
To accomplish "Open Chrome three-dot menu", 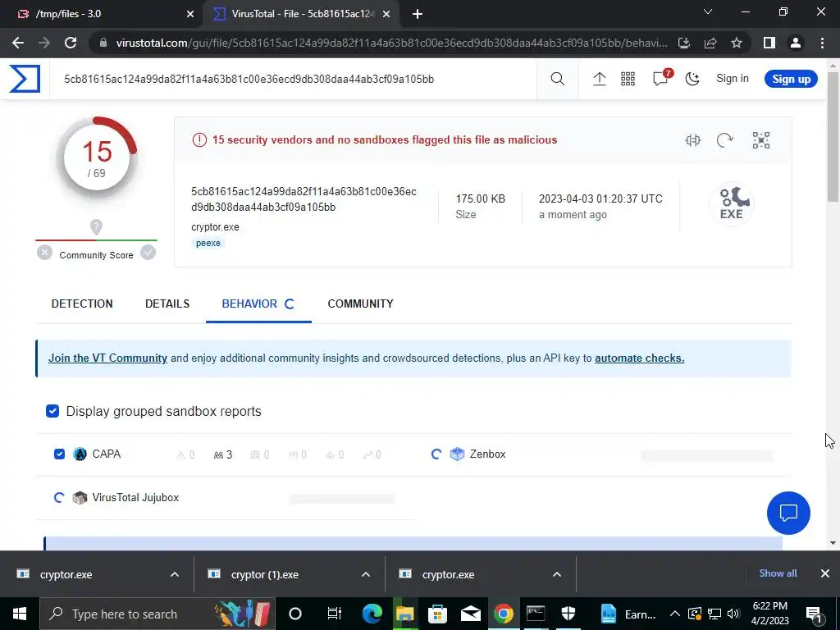I will [822, 43].
